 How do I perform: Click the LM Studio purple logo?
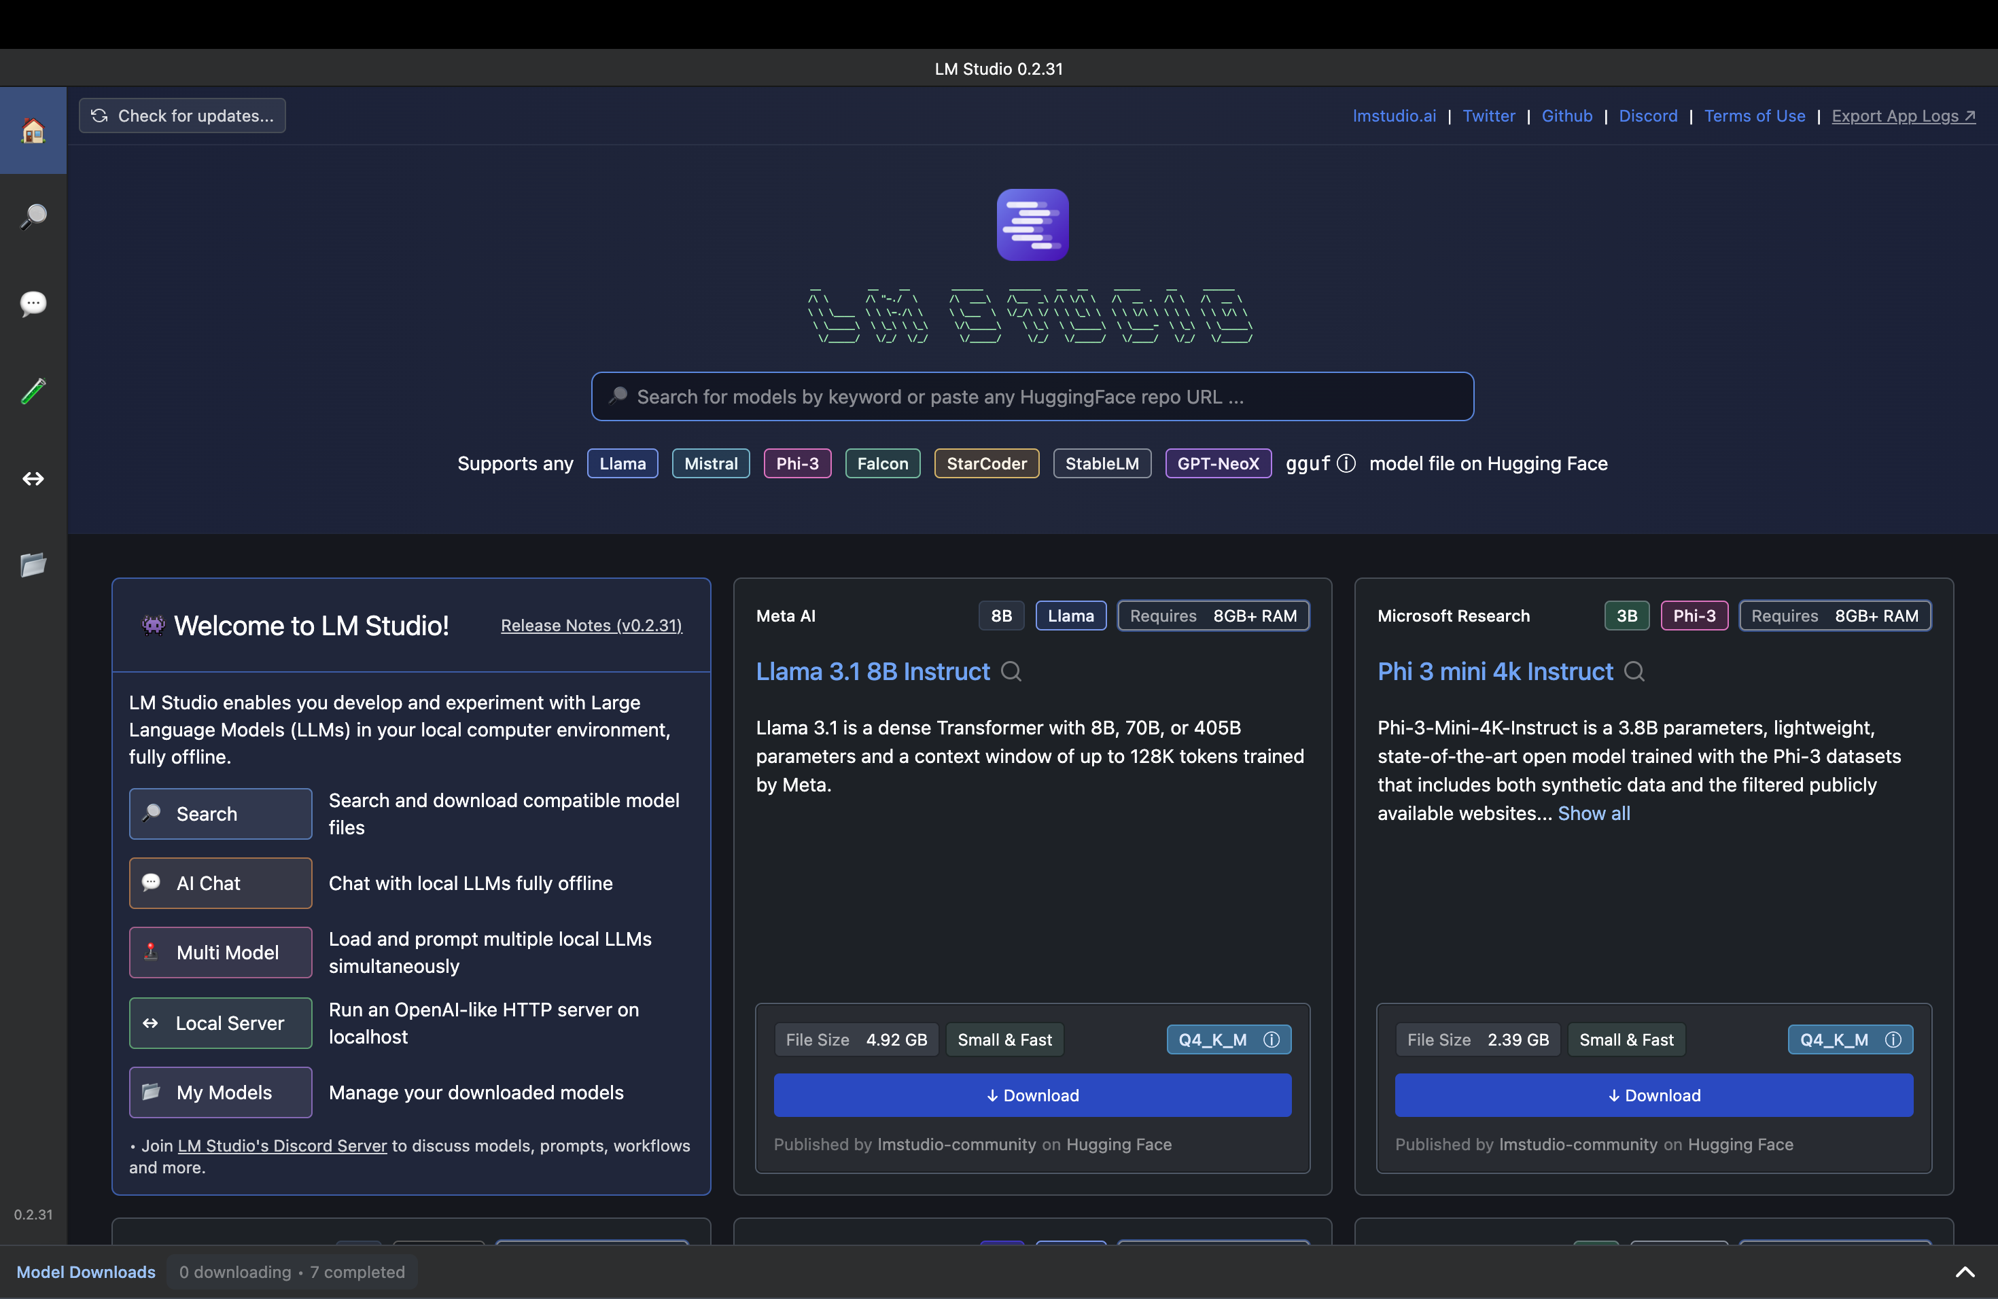[1032, 225]
